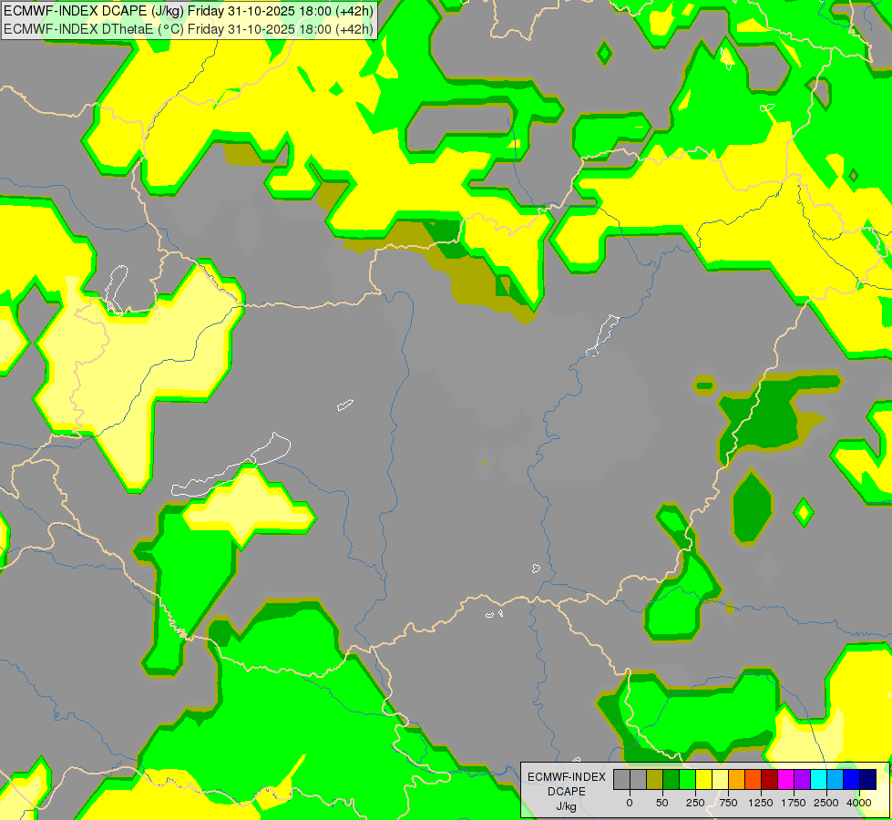
Task: Click the legend value 750
Action: click(728, 803)
